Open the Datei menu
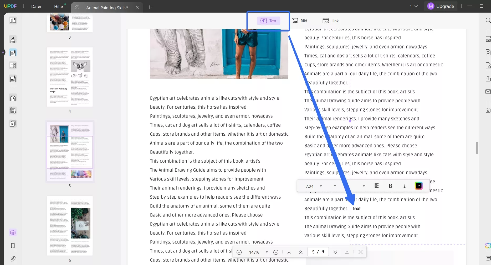The height and width of the screenshot is (265, 491). click(x=36, y=7)
